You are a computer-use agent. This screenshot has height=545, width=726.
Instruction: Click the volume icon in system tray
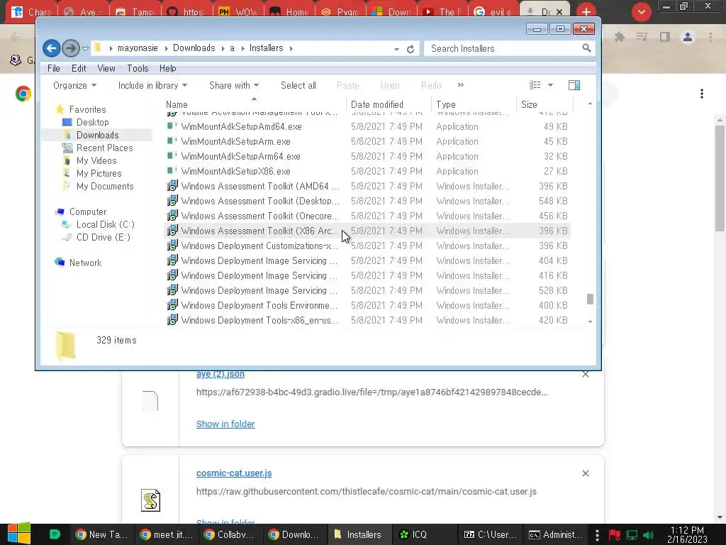[648, 535]
